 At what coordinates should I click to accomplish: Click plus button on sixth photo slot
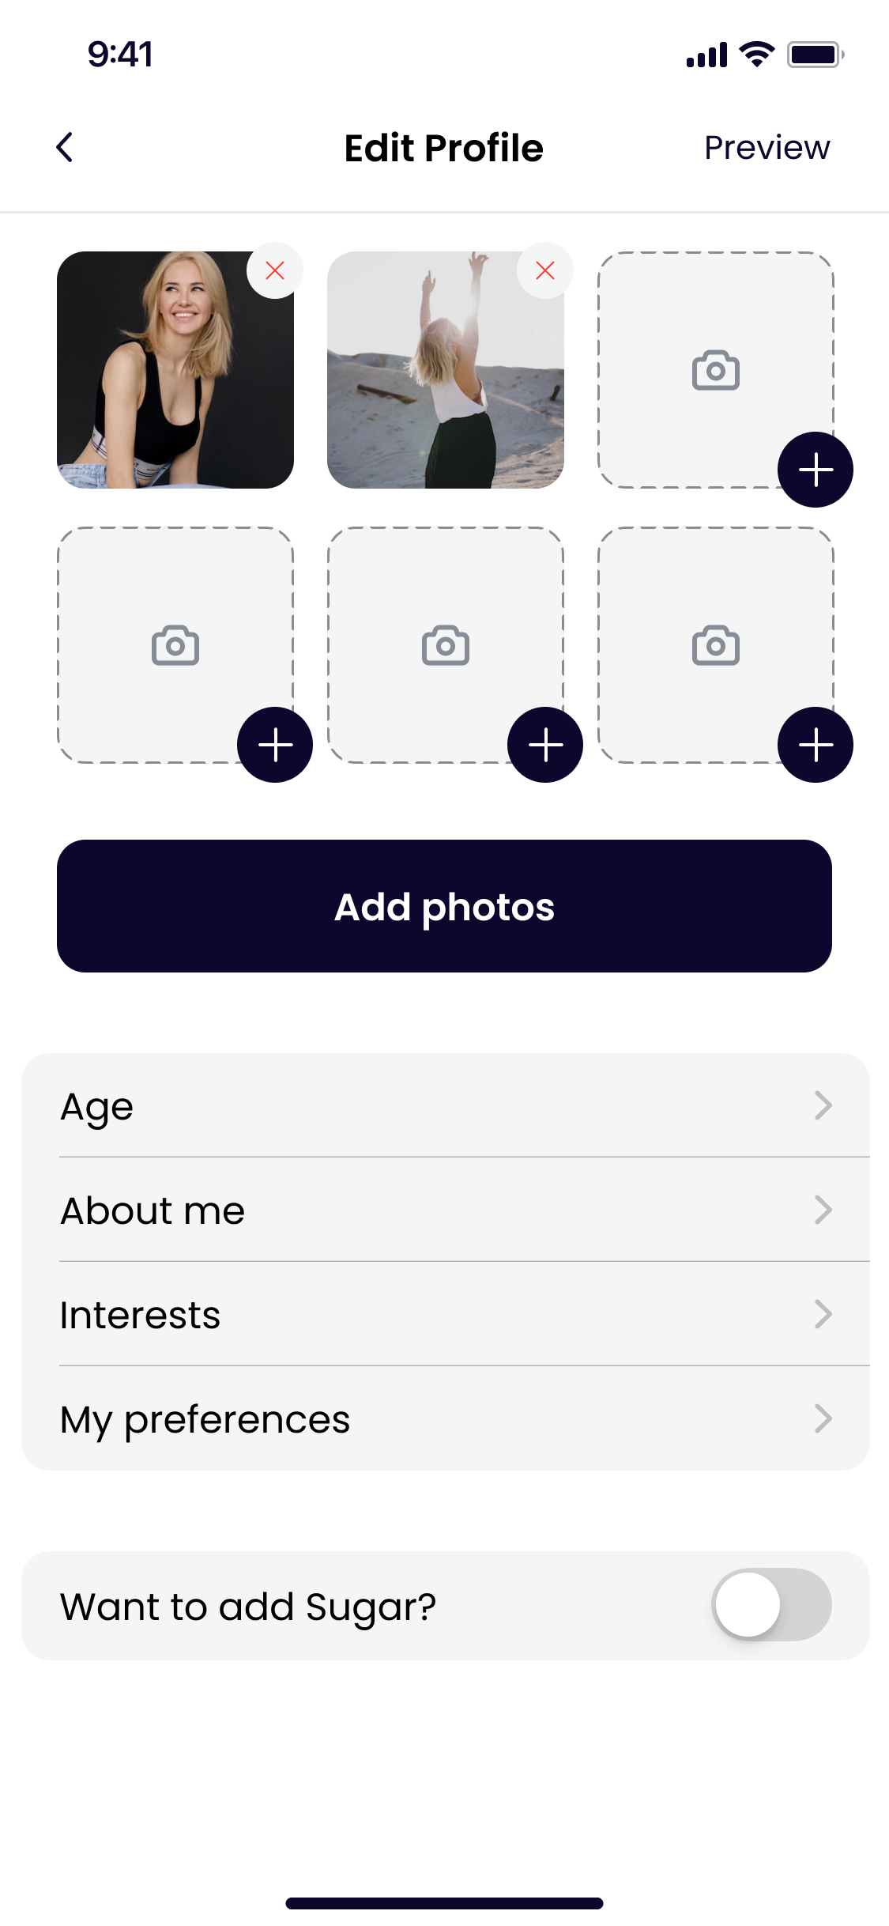816,745
